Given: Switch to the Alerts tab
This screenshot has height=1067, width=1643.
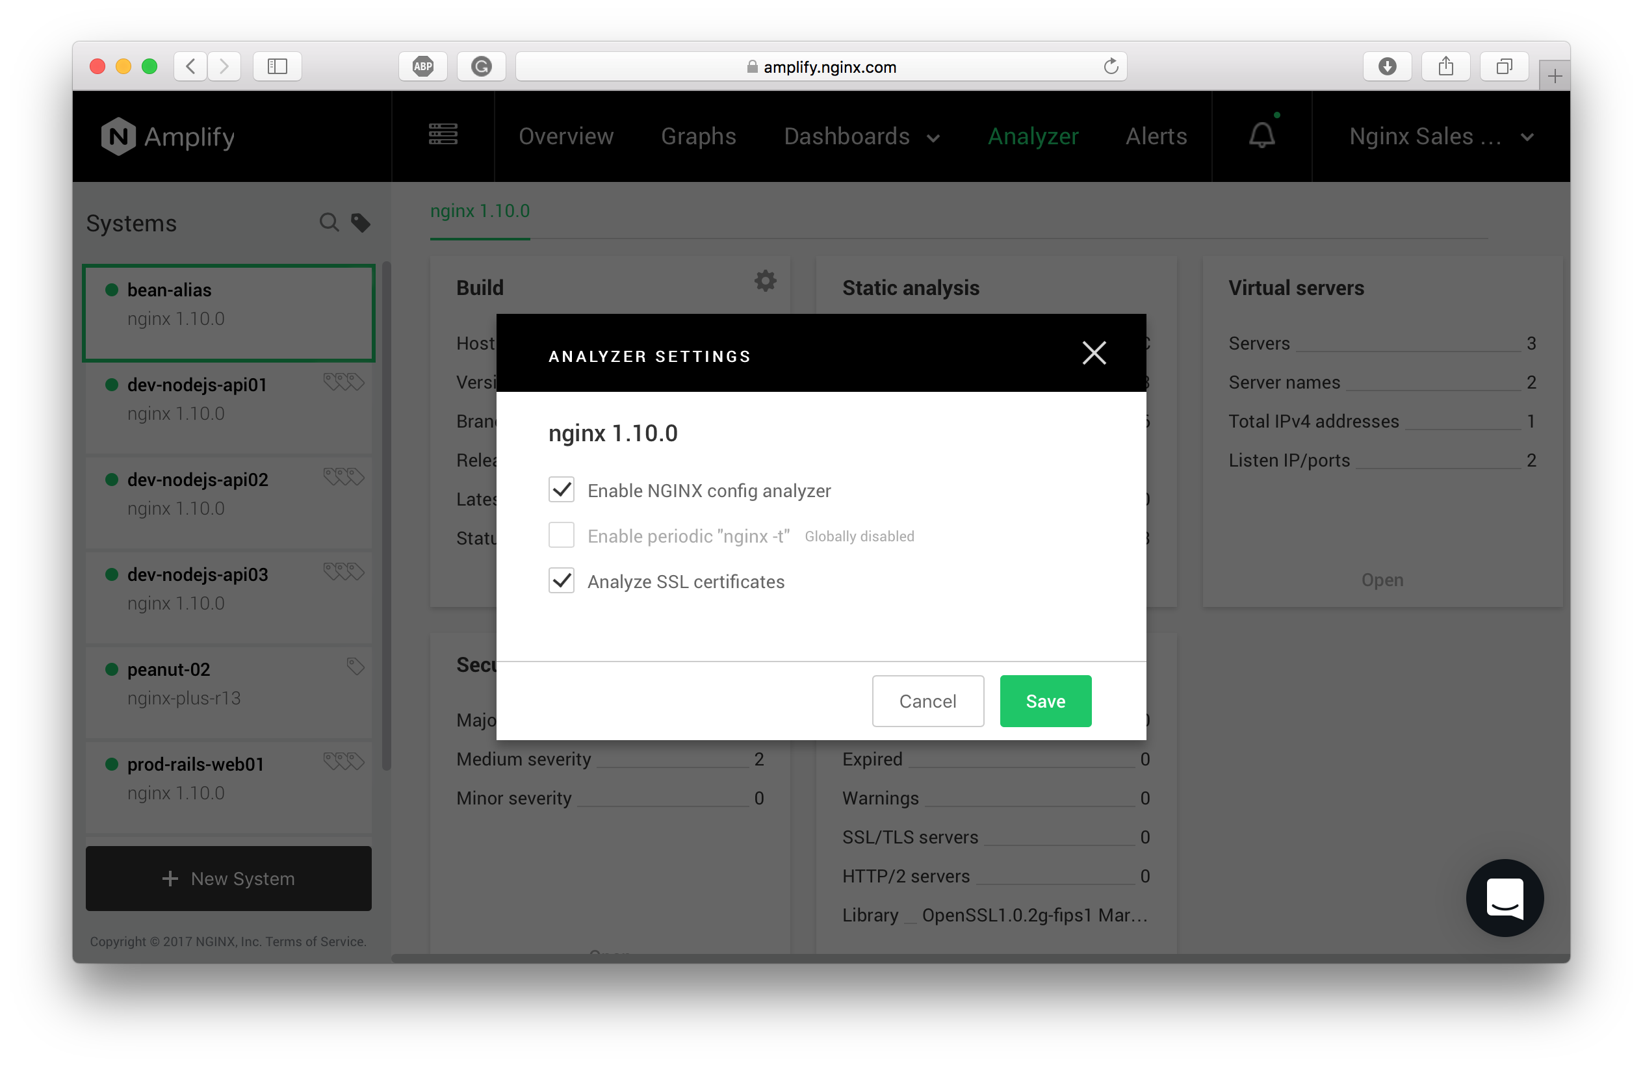Looking at the screenshot, I should pos(1156,136).
